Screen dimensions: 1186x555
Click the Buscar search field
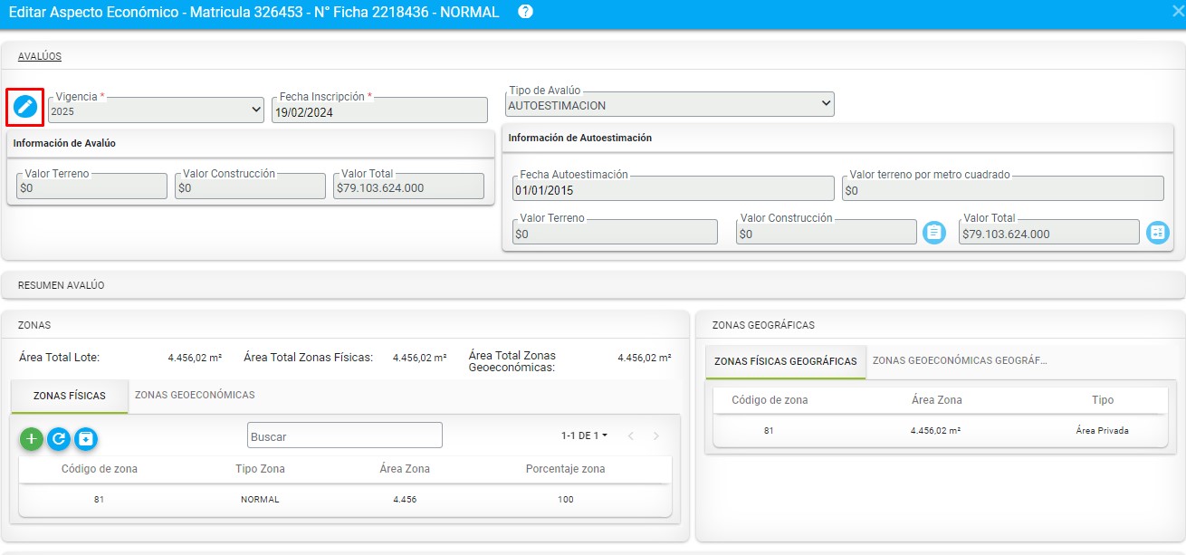345,435
